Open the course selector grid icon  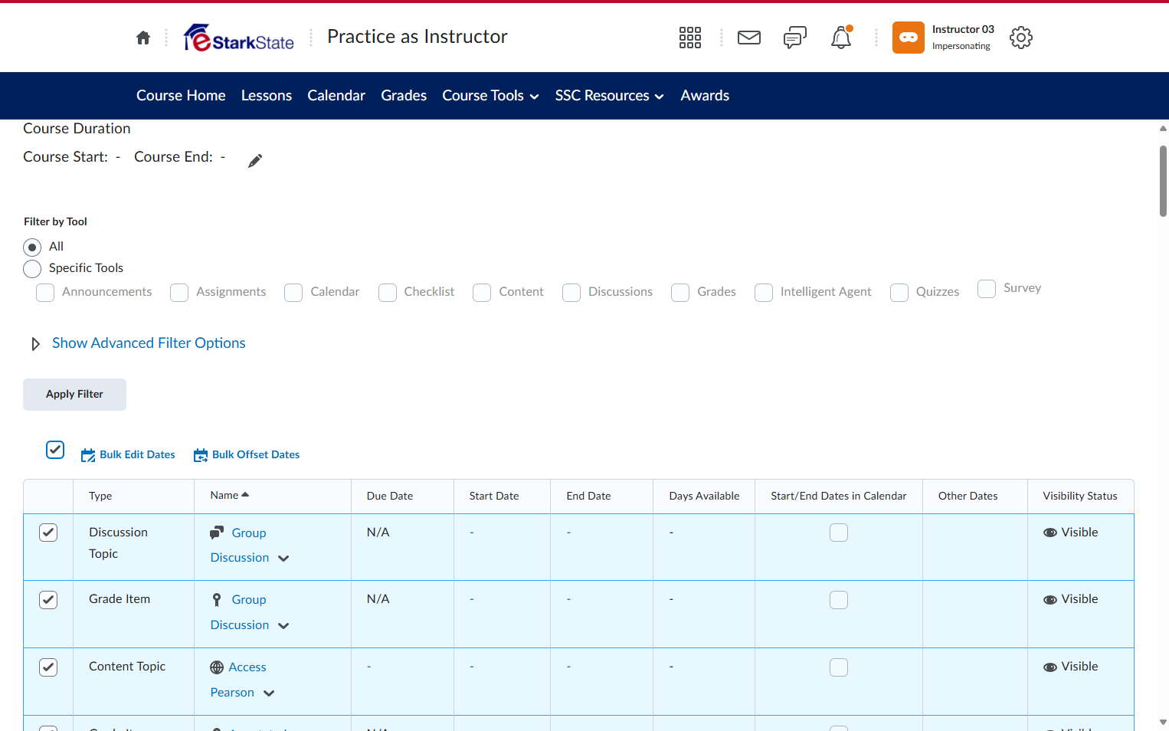point(690,38)
